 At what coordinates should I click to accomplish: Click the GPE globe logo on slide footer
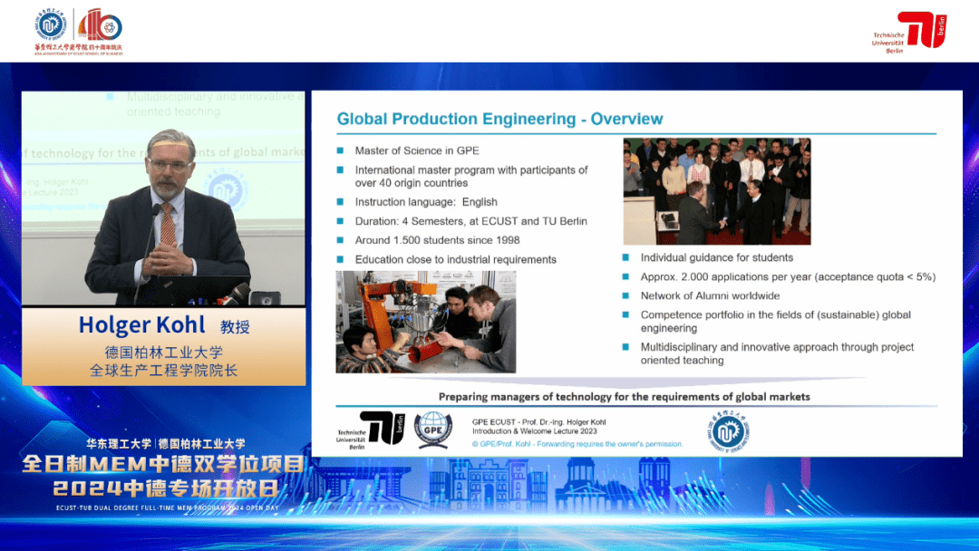click(x=432, y=430)
